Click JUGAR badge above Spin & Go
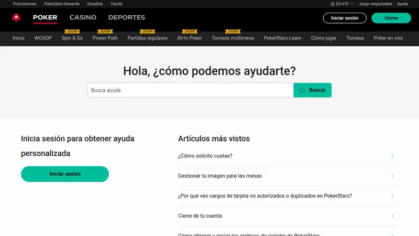The image size is (419, 236). click(72, 31)
